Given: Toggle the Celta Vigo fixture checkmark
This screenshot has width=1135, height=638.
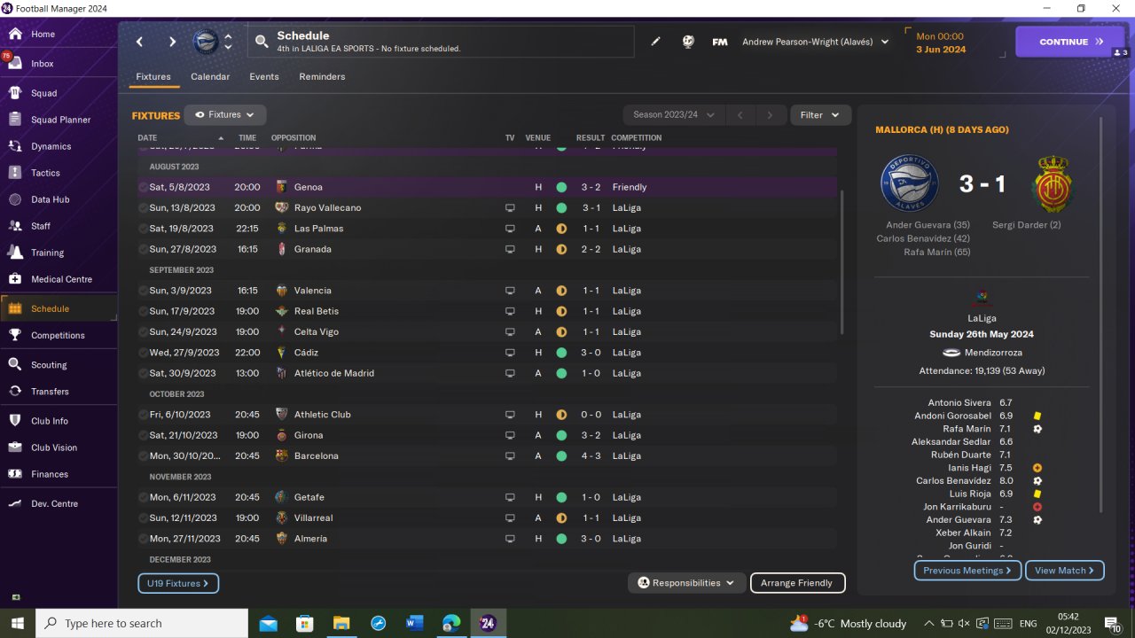Looking at the screenshot, I should click(144, 331).
